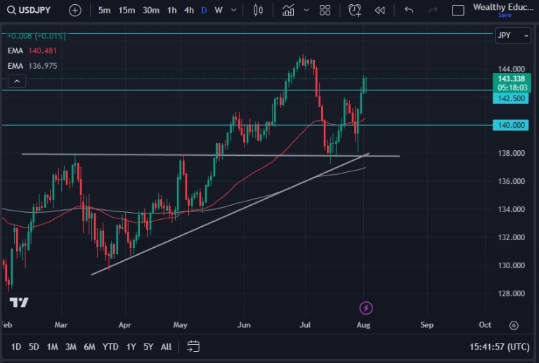Start bar replay mode
The width and height of the screenshot is (539, 363).
tap(379, 11)
